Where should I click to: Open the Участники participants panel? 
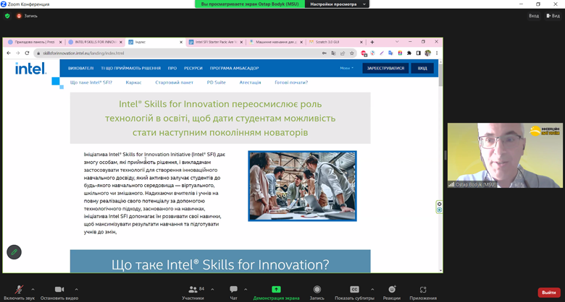(x=193, y=290)
